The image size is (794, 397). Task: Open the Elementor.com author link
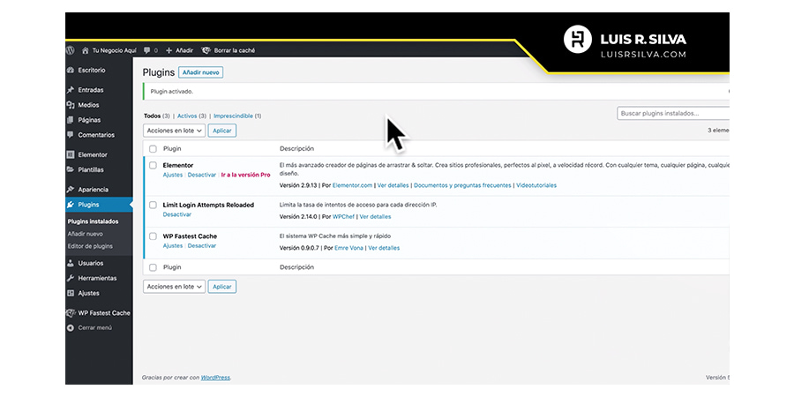click(352, 185)
